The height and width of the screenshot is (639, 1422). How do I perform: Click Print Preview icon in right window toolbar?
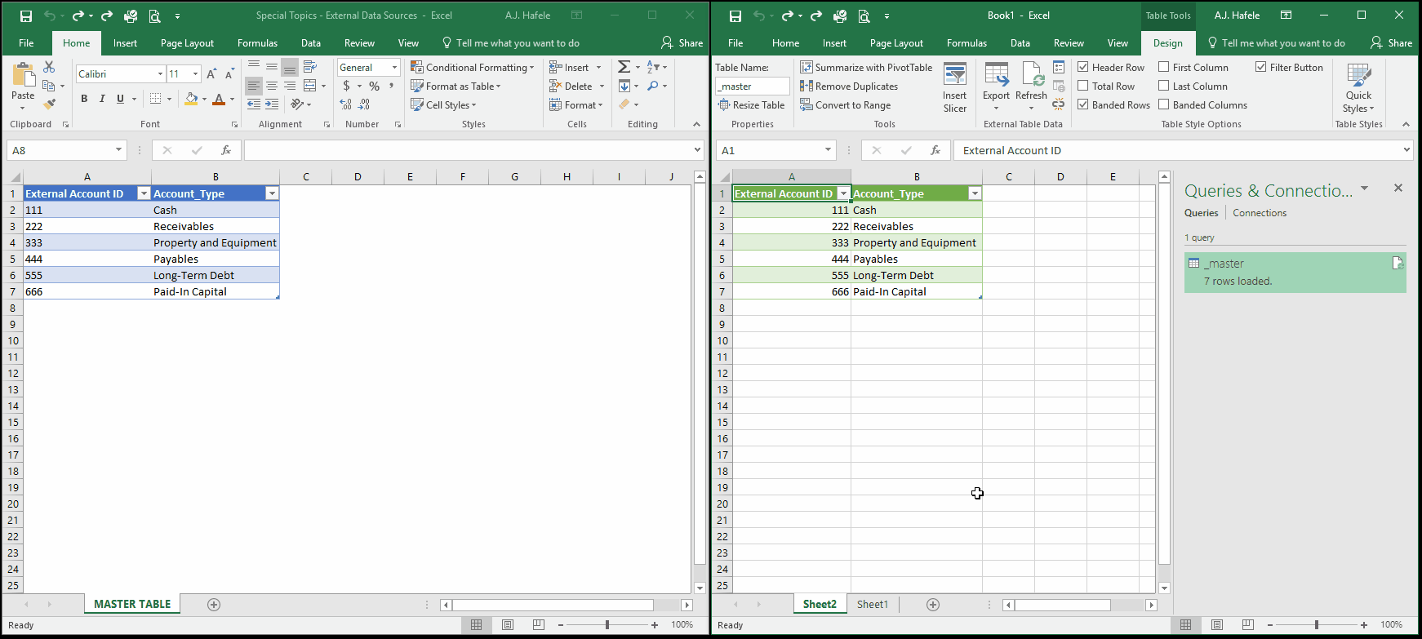864,16
